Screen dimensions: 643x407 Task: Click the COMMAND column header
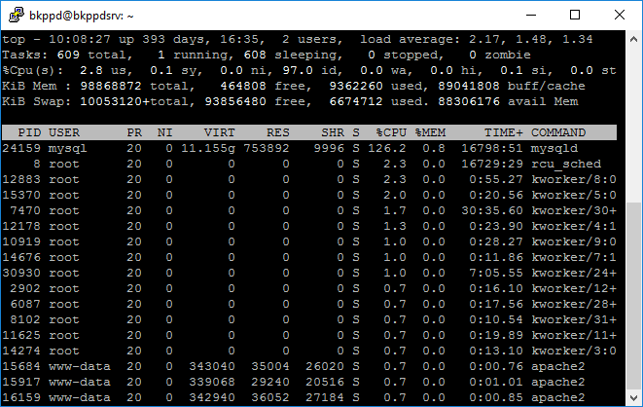point(558,132)
